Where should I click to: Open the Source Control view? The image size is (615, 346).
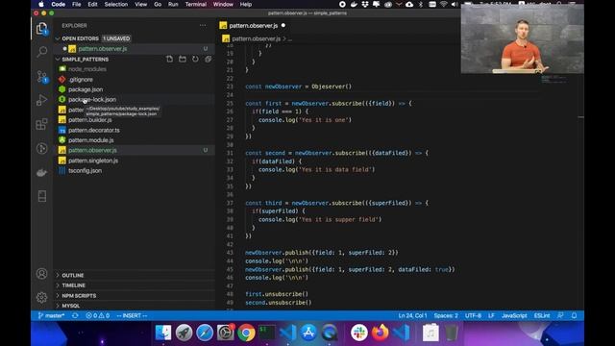[x=41, y=76]
